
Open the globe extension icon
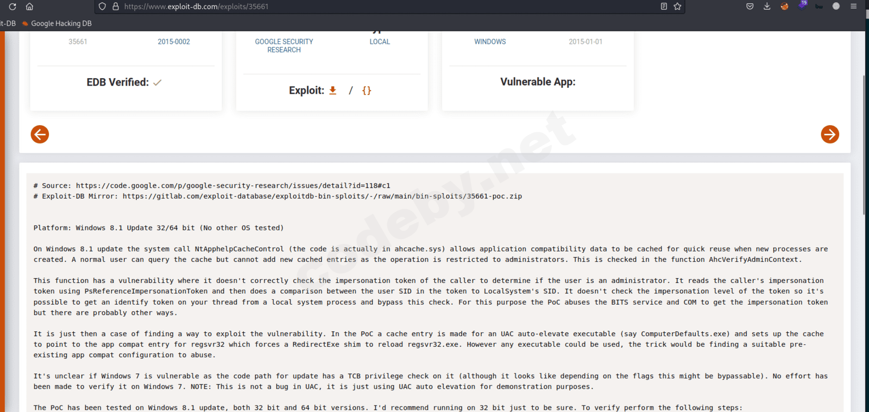point(836,7)
